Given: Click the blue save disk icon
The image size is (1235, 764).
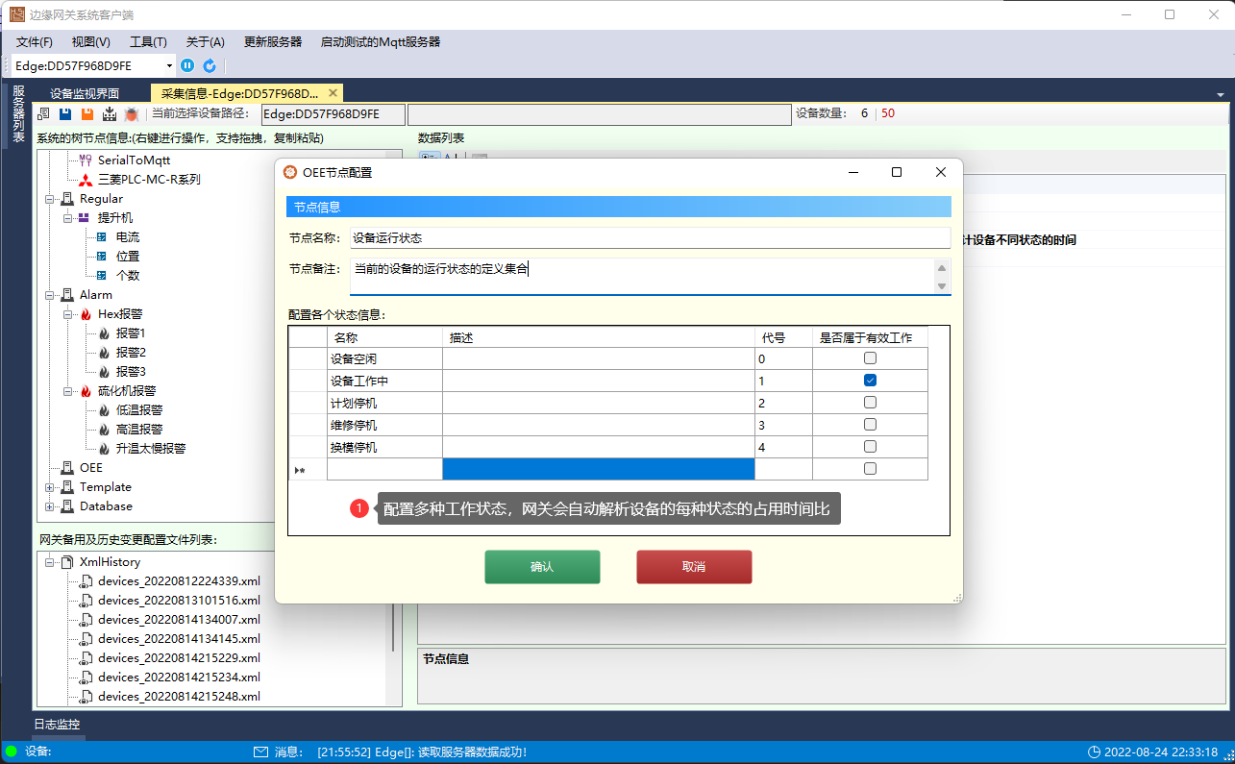Looking at the screenshot, I should 65,113.
